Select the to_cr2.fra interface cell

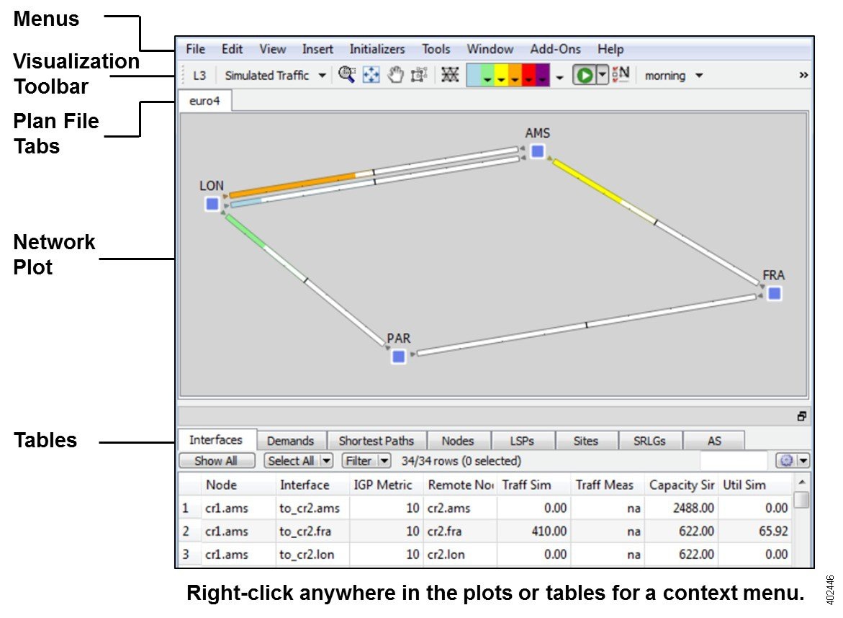point(312,532)
